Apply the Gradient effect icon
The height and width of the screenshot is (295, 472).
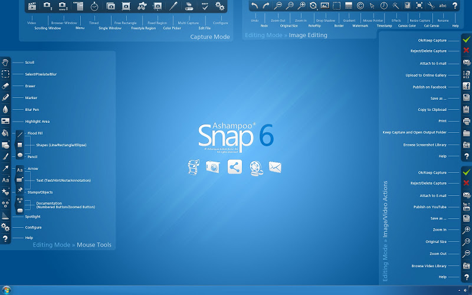tap(349, 5)
